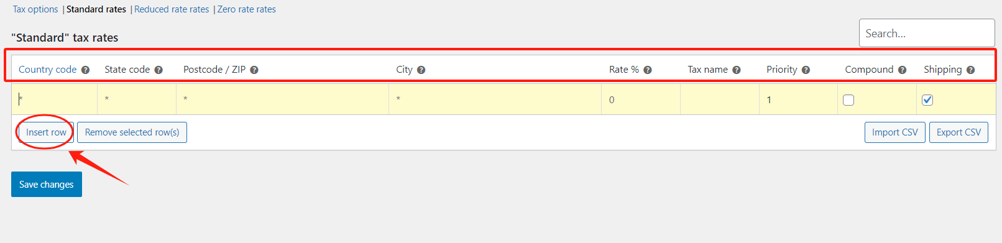The width and height of the screenshot is (1002, 243).
Task: Uncheck the Shipping checkbox in the row
Action: coord(927,100)
